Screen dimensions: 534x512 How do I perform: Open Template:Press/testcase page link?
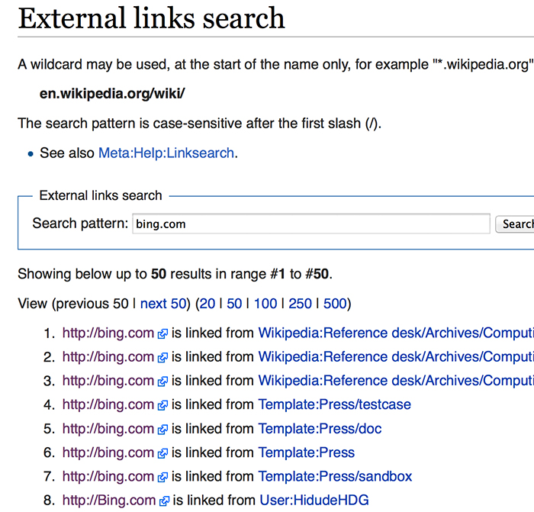334,404
